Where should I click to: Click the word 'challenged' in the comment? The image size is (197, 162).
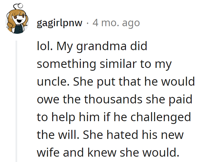(161, 117)
